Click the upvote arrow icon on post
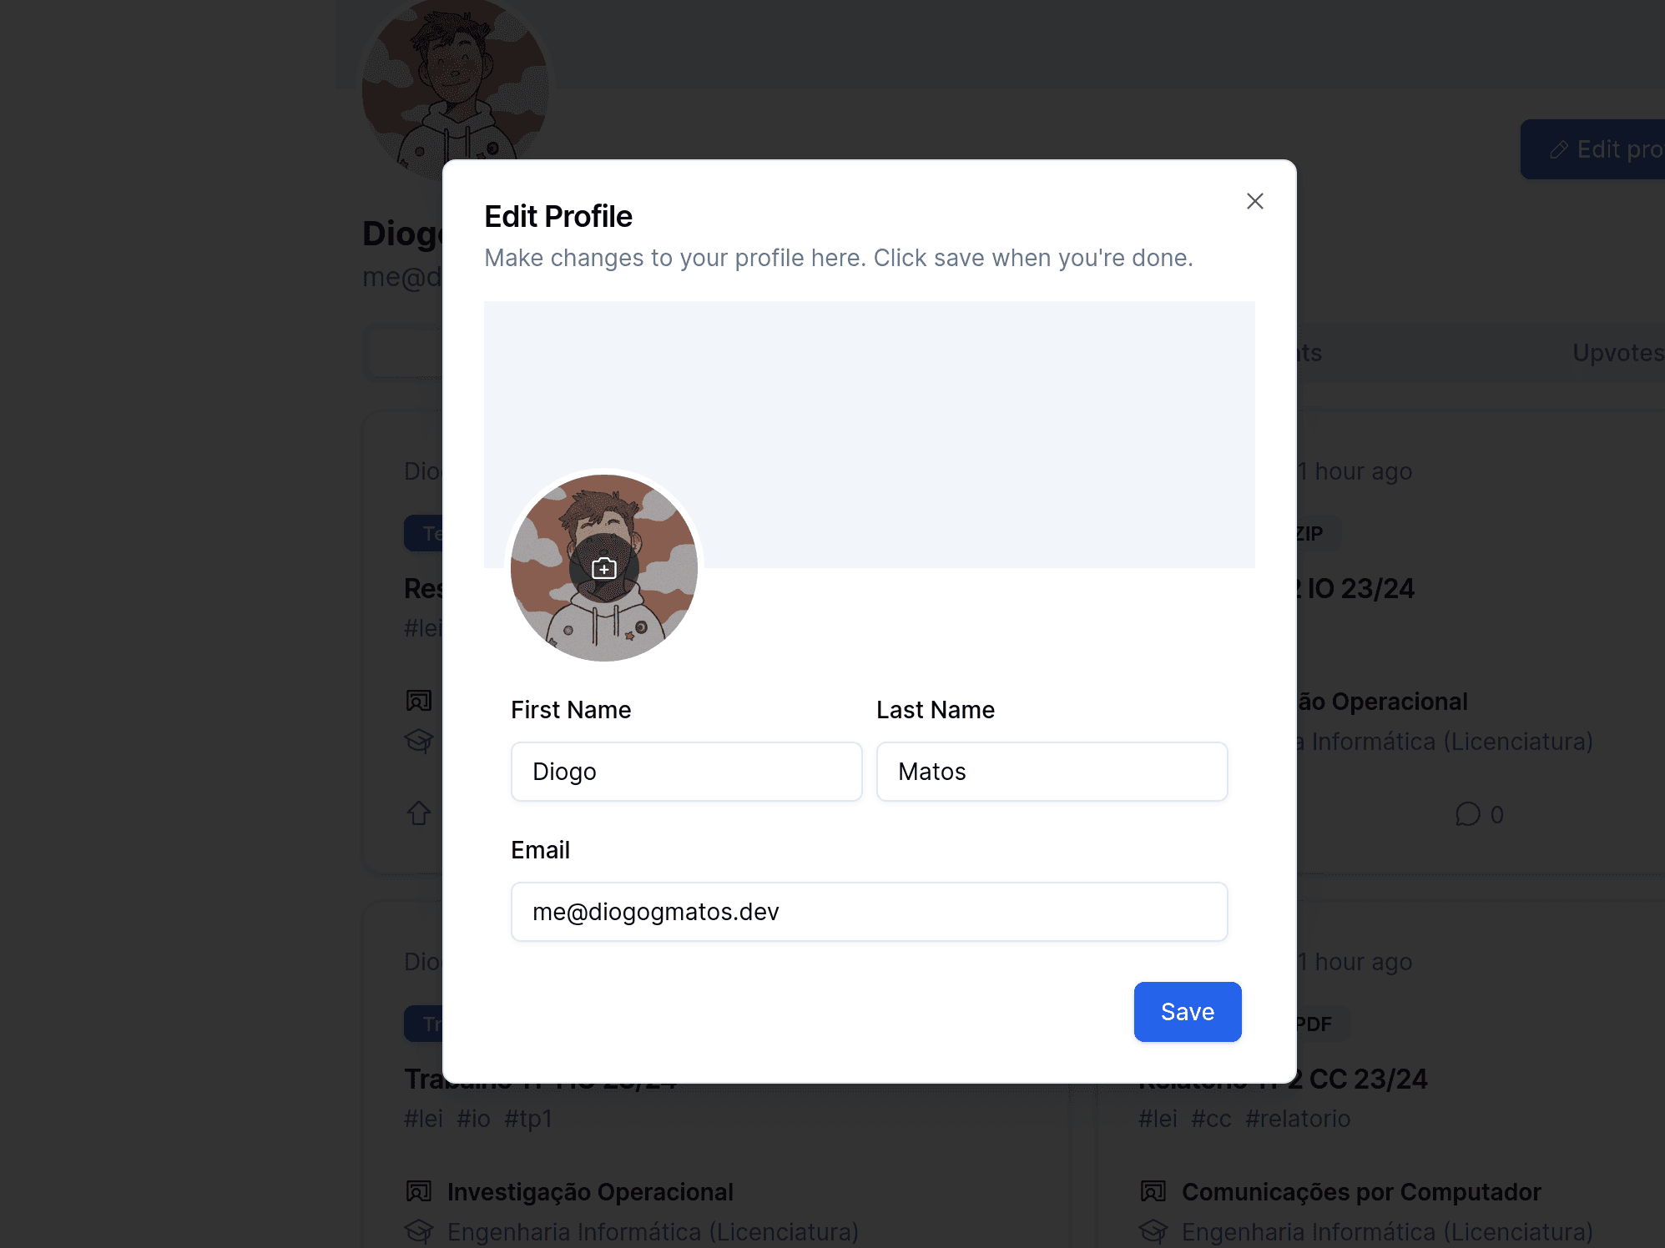This screenshot has height=1248, width=1665. pyautogui.click(x=419, y=813)
